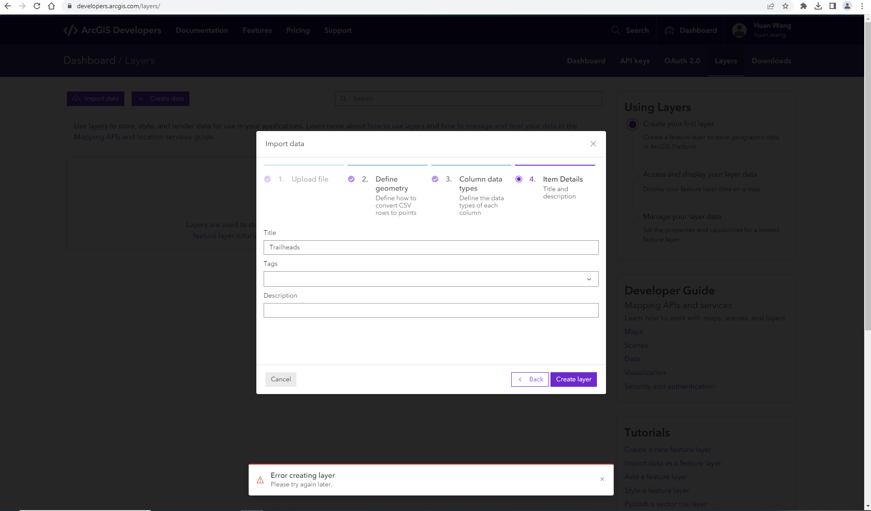Click the header Search magnifier icon
The image size is (871, 511).
[x=616, y=30]
